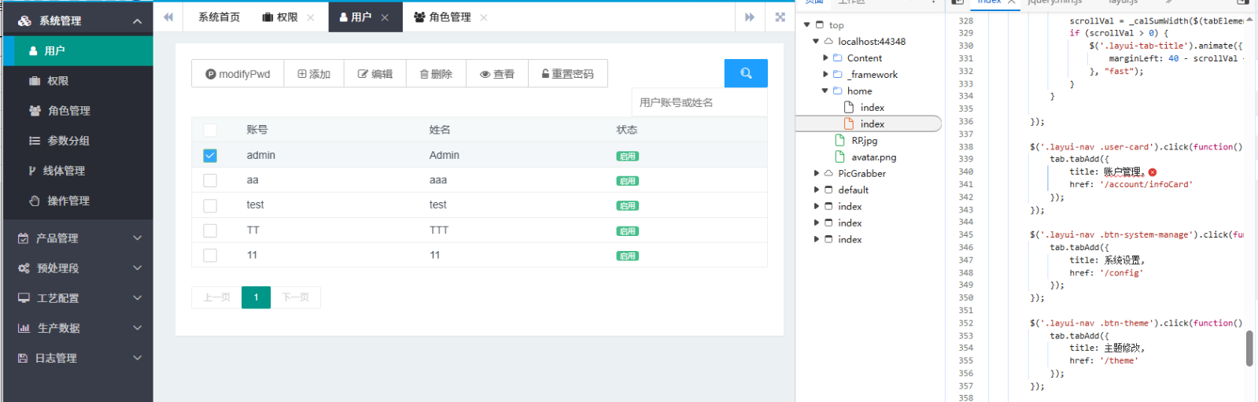Click the 账号 column header
The height and width of the screenshot is (402, 1258).
(257, 130)
